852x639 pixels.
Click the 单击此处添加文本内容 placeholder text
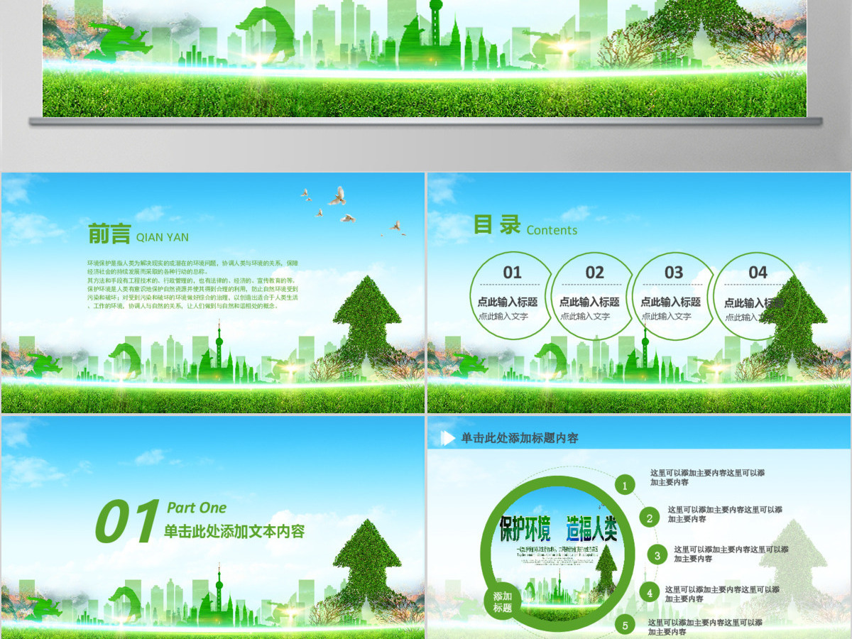click(x=234, y=531)
